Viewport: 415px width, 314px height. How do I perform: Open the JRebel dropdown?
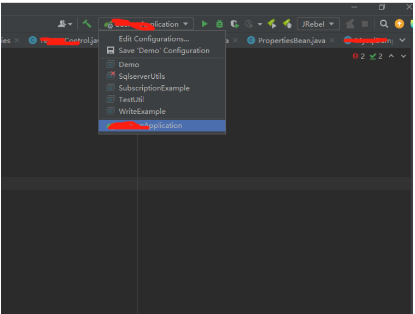(x=318, y=24)
